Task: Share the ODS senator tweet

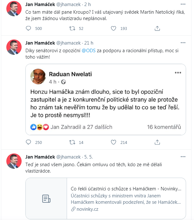Action: (x=157, y=142)
